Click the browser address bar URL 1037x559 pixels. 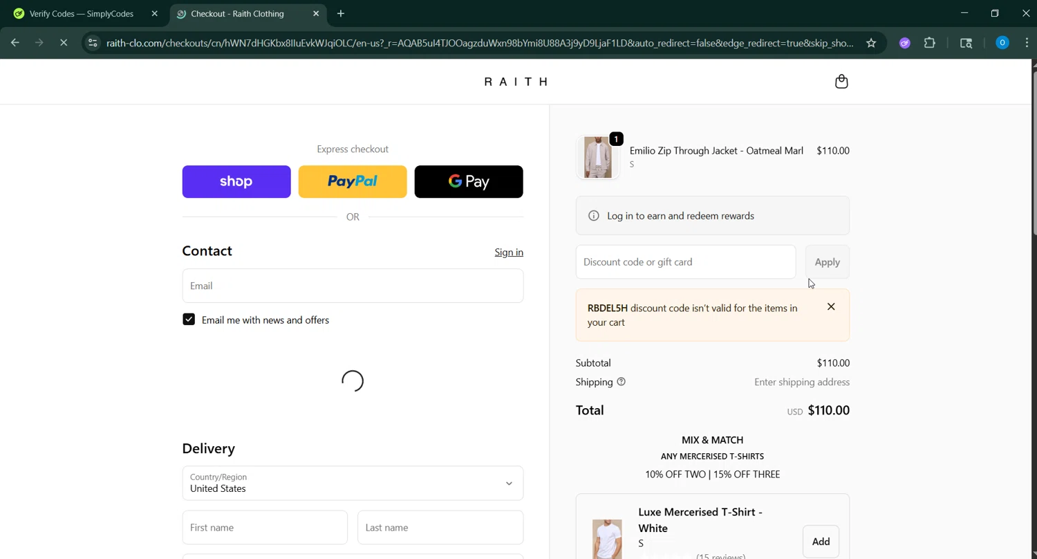pos(480,43)
